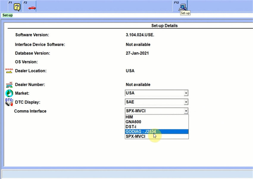Expand the DTC Display dropdown arrow
Image resolution: width=253 pixels, height=179 pixels.
point(186,102)
